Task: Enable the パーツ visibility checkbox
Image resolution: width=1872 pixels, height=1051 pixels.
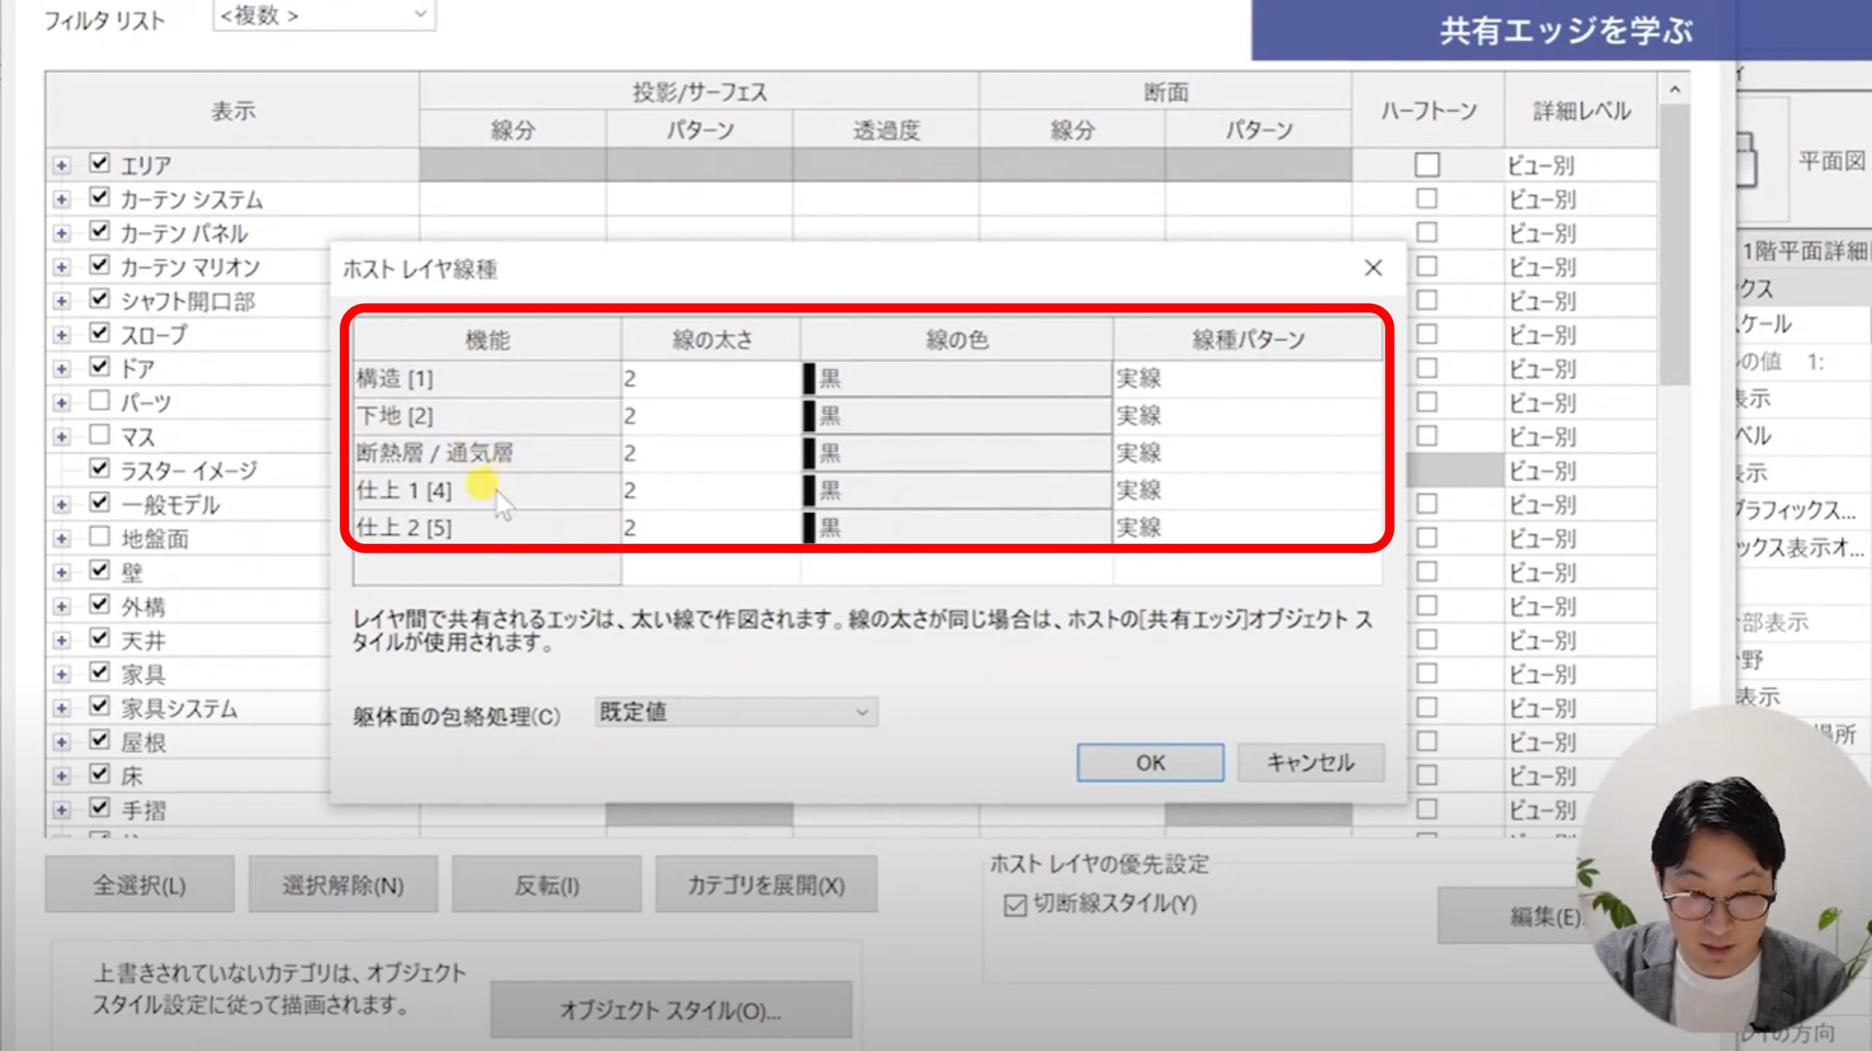Action: tap(99, 401)
